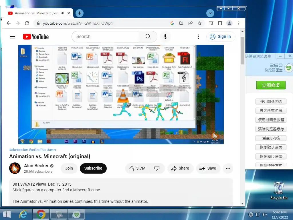
Task: Bookmark this page with the star
Action: pyautogui.click(x=199, y=23)
